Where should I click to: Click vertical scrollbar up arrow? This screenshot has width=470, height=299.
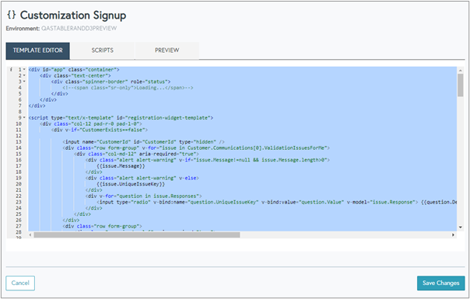tap(461, 70)
